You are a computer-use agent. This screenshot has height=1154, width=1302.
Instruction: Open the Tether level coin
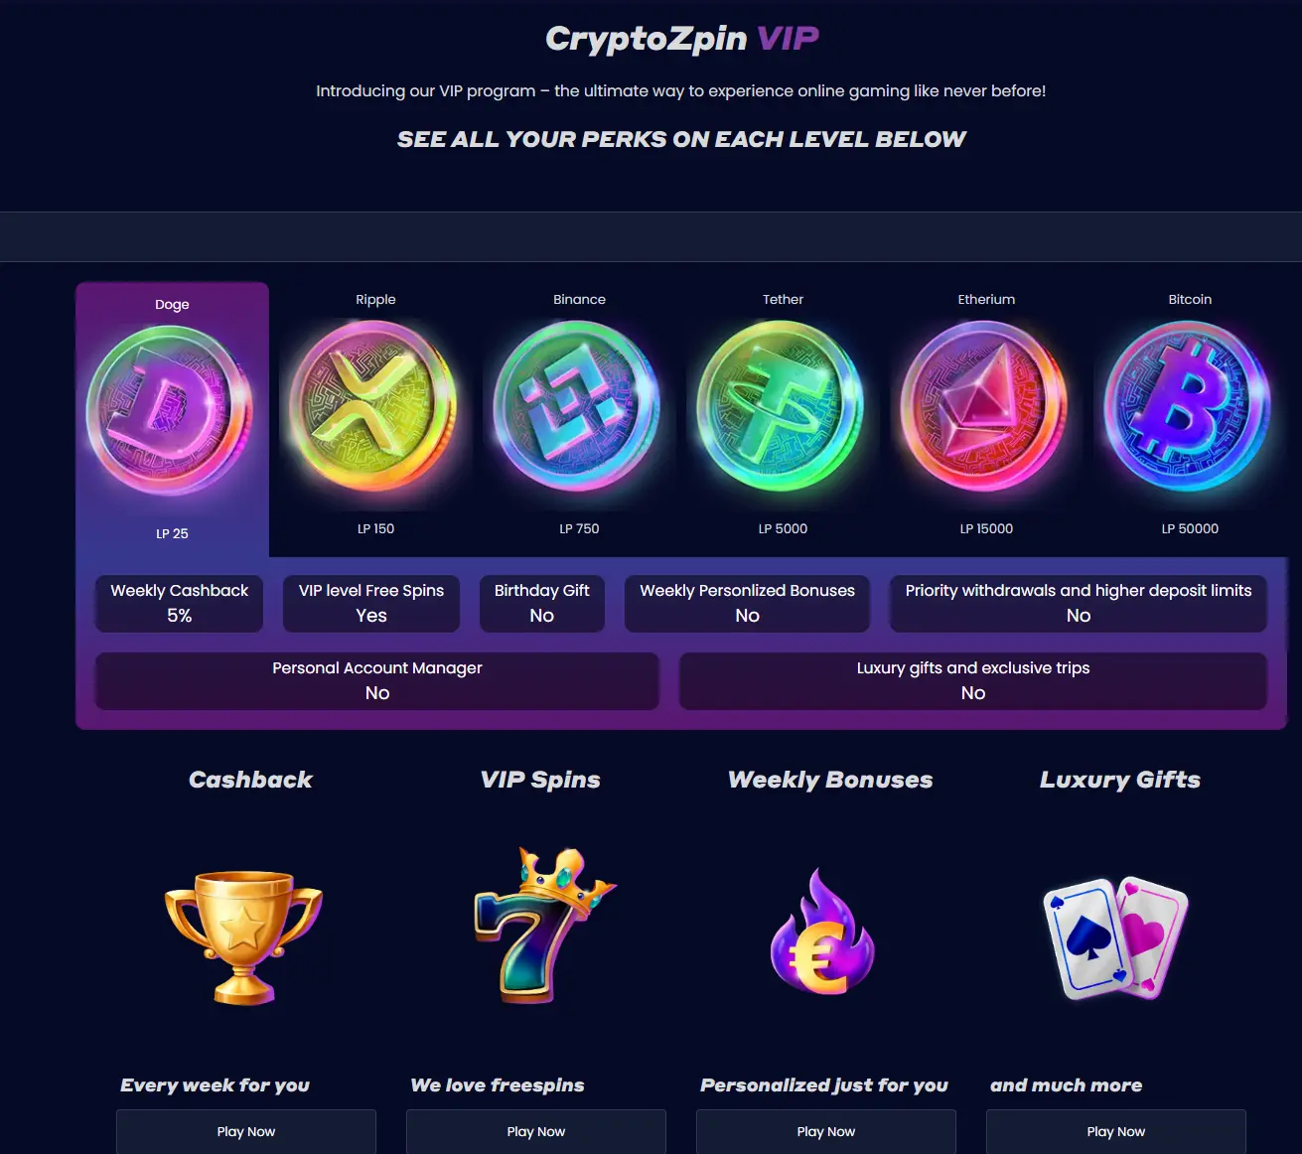point(782,408)
